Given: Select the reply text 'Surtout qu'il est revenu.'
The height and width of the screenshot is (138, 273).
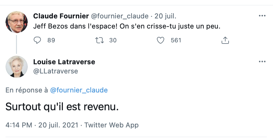Looking at the screenshot, I should point(62,106).
